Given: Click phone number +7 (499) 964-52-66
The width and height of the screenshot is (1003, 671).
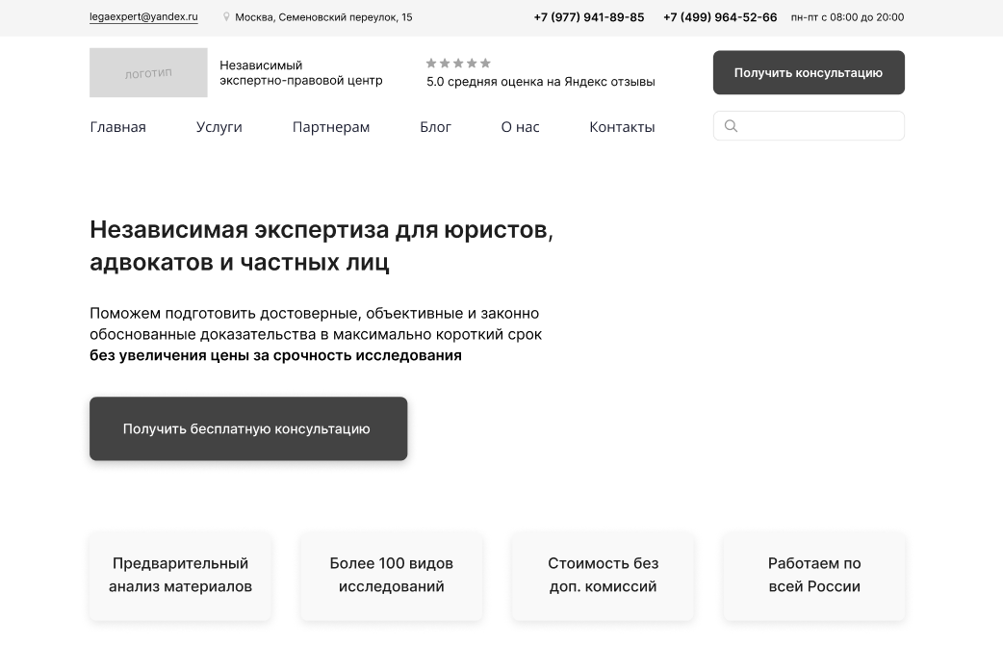Looking at the screenshot, I should point(719,17).
